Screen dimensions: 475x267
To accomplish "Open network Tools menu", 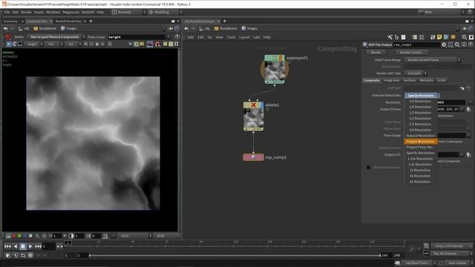I will [x=231, y=37].
